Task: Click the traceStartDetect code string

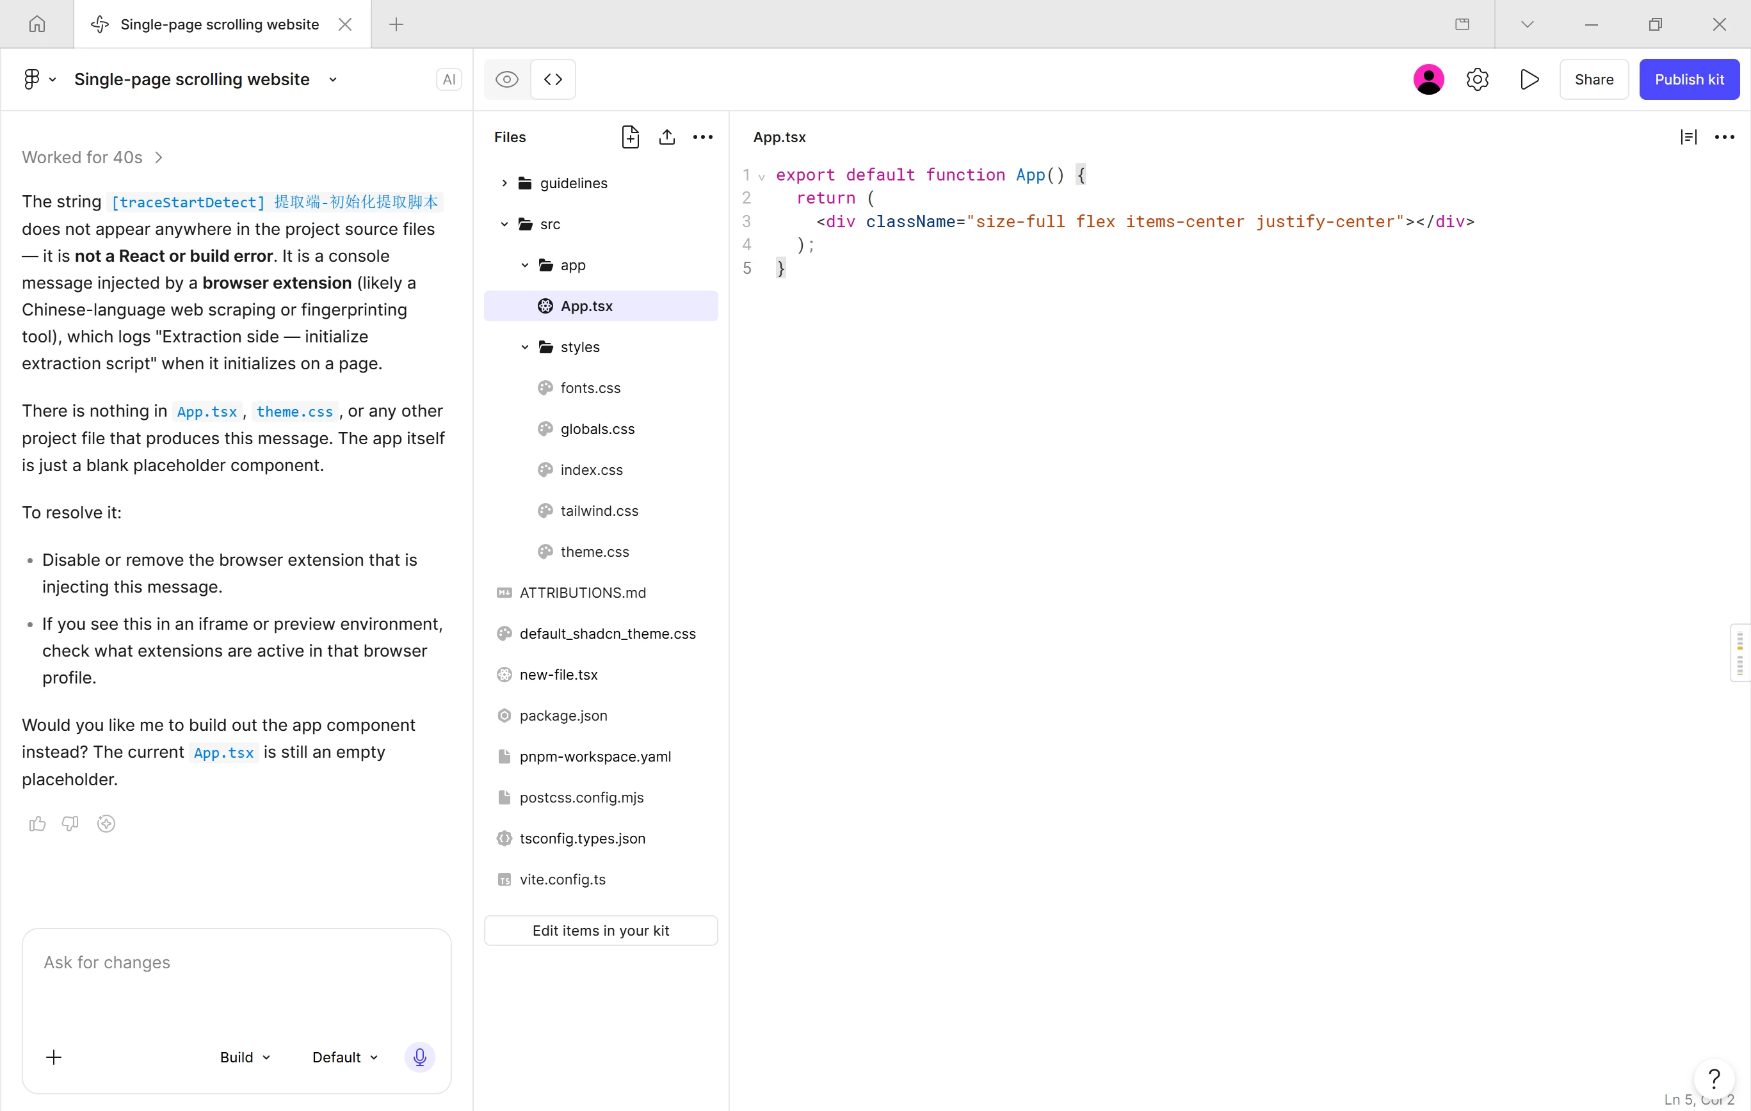Action: (275, 202)
